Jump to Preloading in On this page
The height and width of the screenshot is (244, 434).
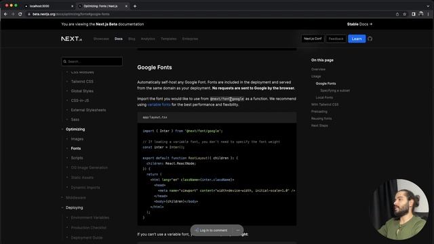pyautogui.click(x=319, y=111)
